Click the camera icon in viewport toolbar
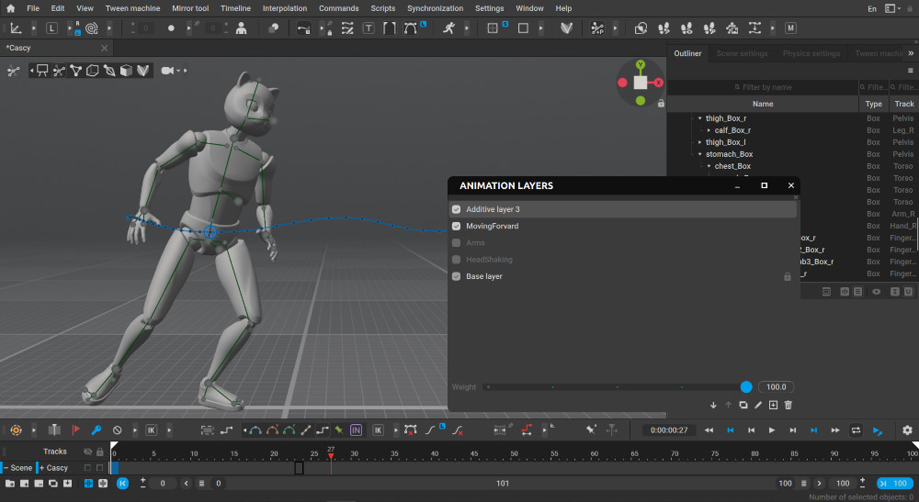Image resolution: width=919 pixels, height=502 pixels. tap(167, 71)
